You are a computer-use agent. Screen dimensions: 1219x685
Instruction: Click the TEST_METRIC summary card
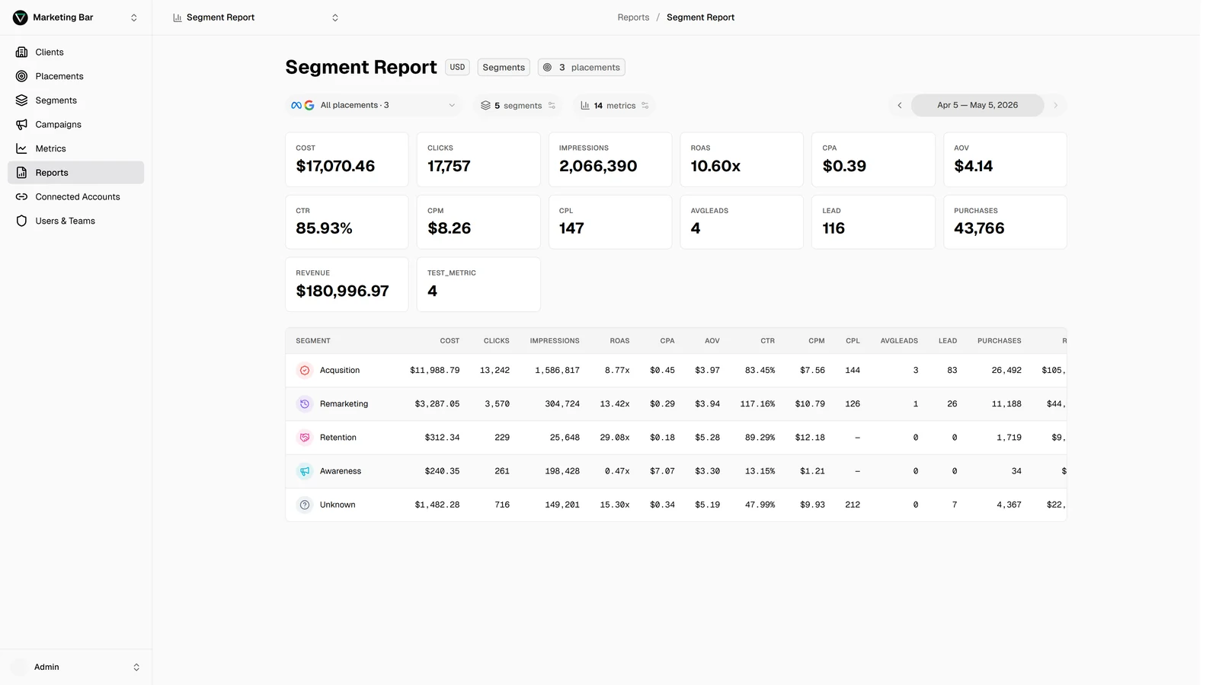point(478,285)
